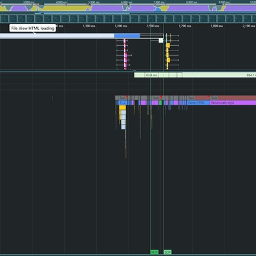Click the FCP marker at the bottom
This screenshot has width=256, height=256.
[x=155, y=252]
